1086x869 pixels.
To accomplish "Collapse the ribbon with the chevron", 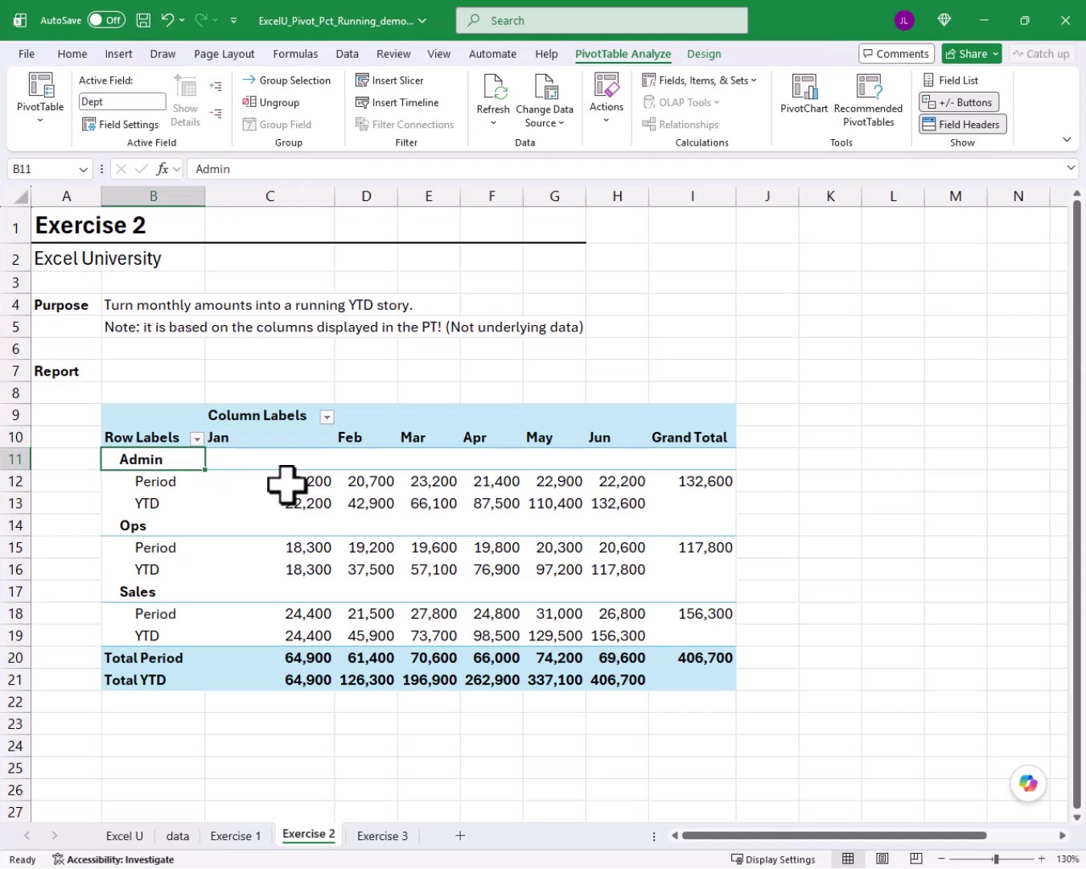I will 1067,140.
